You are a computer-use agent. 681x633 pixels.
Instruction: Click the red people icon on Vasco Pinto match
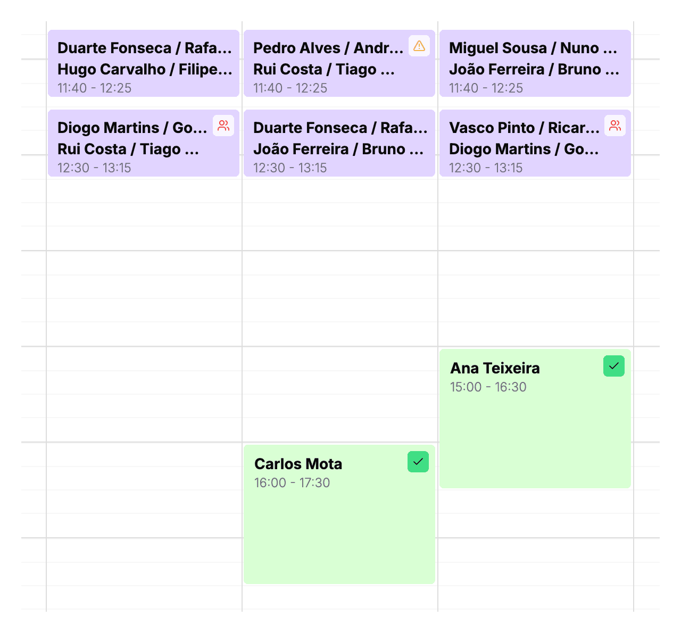615,126
